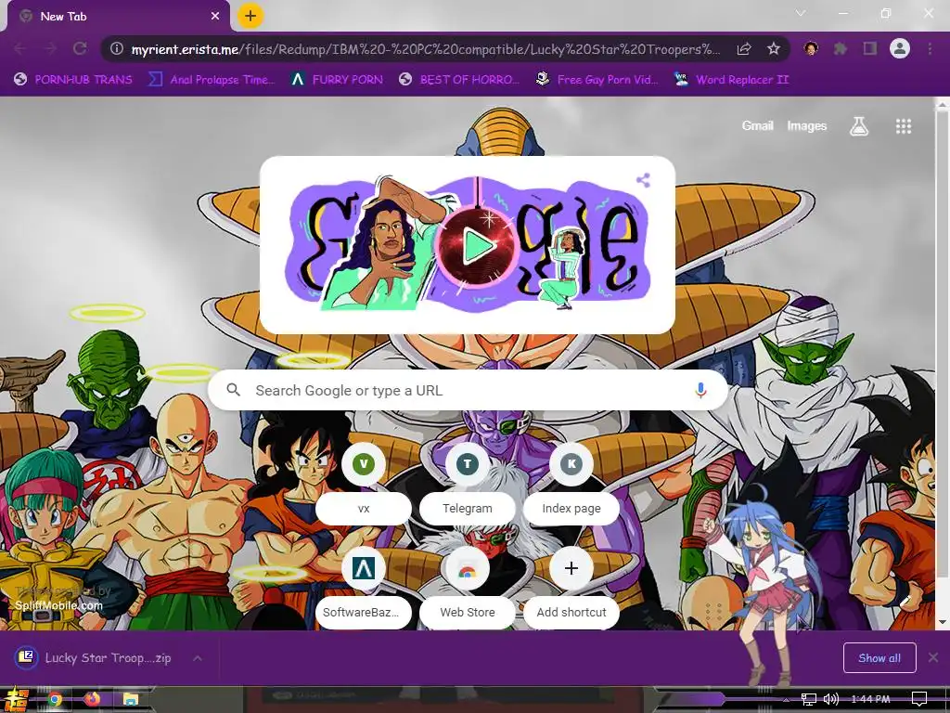Click the magnifier icon in search box

click(233, 390)
